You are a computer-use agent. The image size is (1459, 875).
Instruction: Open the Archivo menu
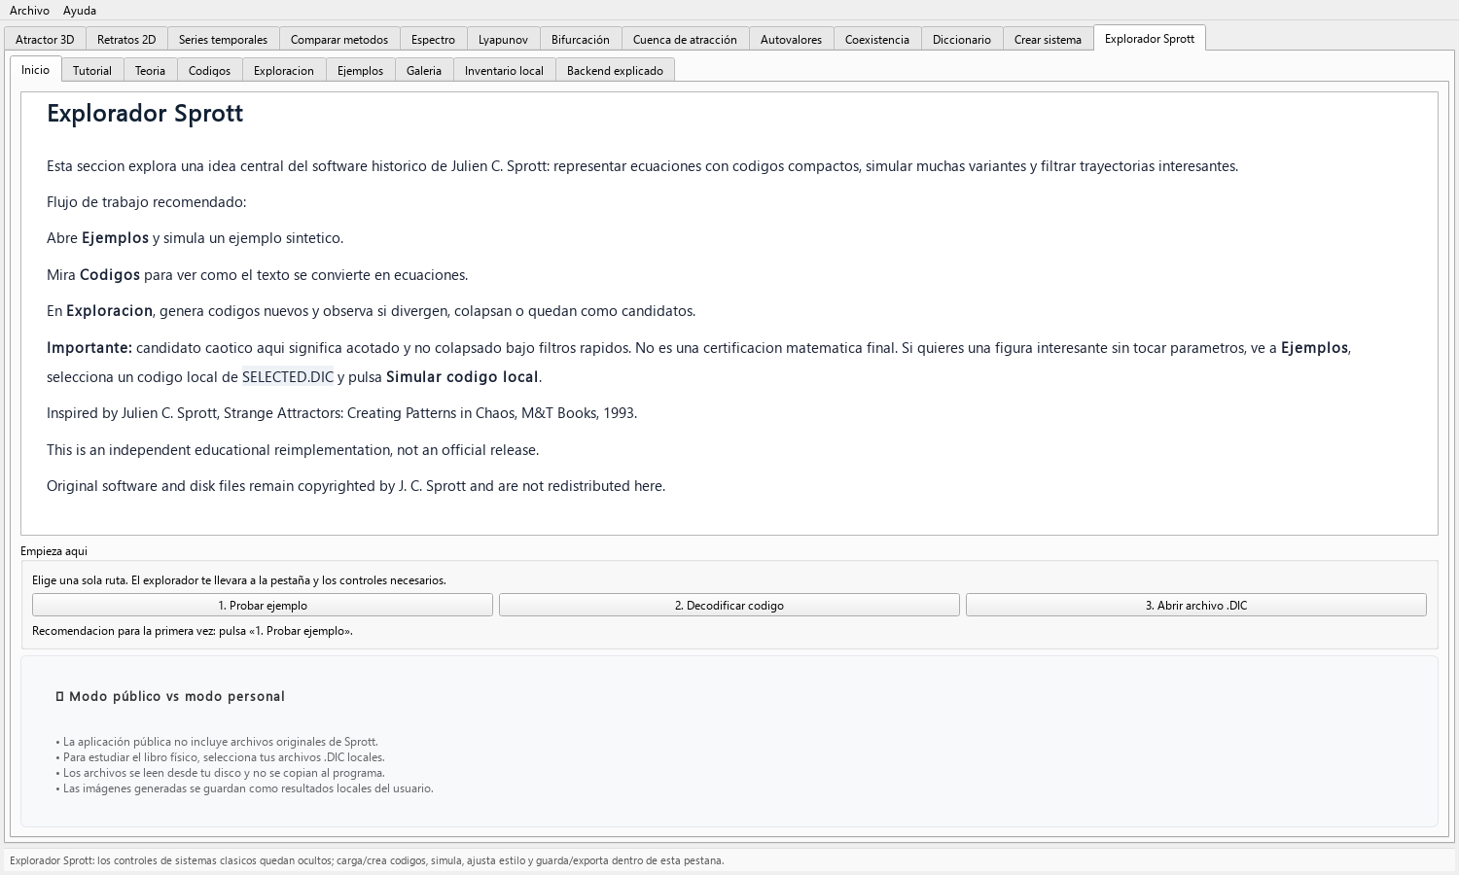coord(29,11)
